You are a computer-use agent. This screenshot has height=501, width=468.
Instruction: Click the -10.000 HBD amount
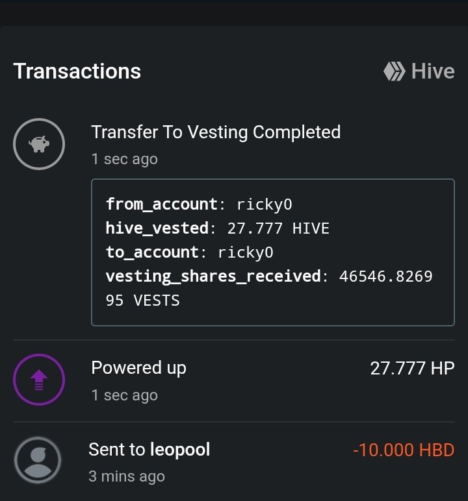404,450
